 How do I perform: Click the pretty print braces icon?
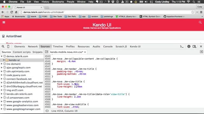(47, 111)
